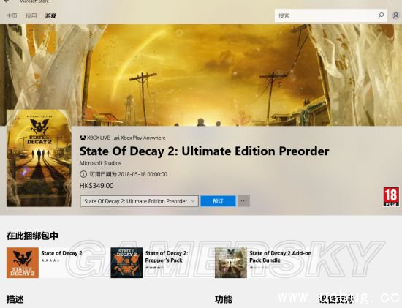Click the PEGI 18 rating badge
The image size is (402, 308).
pos(391,197)
